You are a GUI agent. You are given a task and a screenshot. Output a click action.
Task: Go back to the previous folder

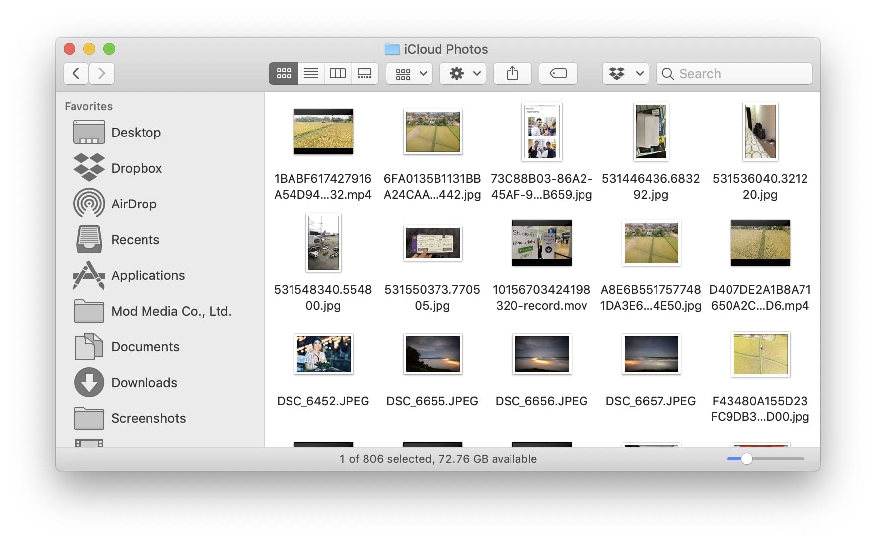point(75,73)
